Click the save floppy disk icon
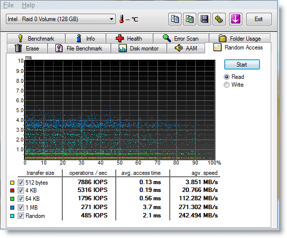Image resolution: width=287 pixels, height=238 pixels. pos(204,19)
